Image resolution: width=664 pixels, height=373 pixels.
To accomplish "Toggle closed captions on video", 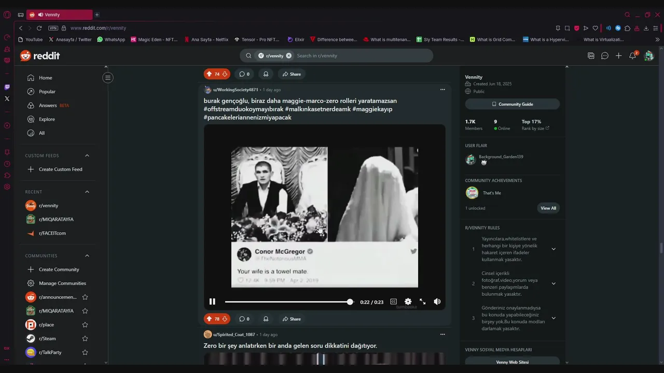I will [x=394, y=302].
